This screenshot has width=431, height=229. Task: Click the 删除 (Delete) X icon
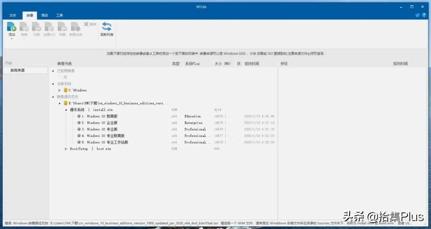click(x=86, y=24)
